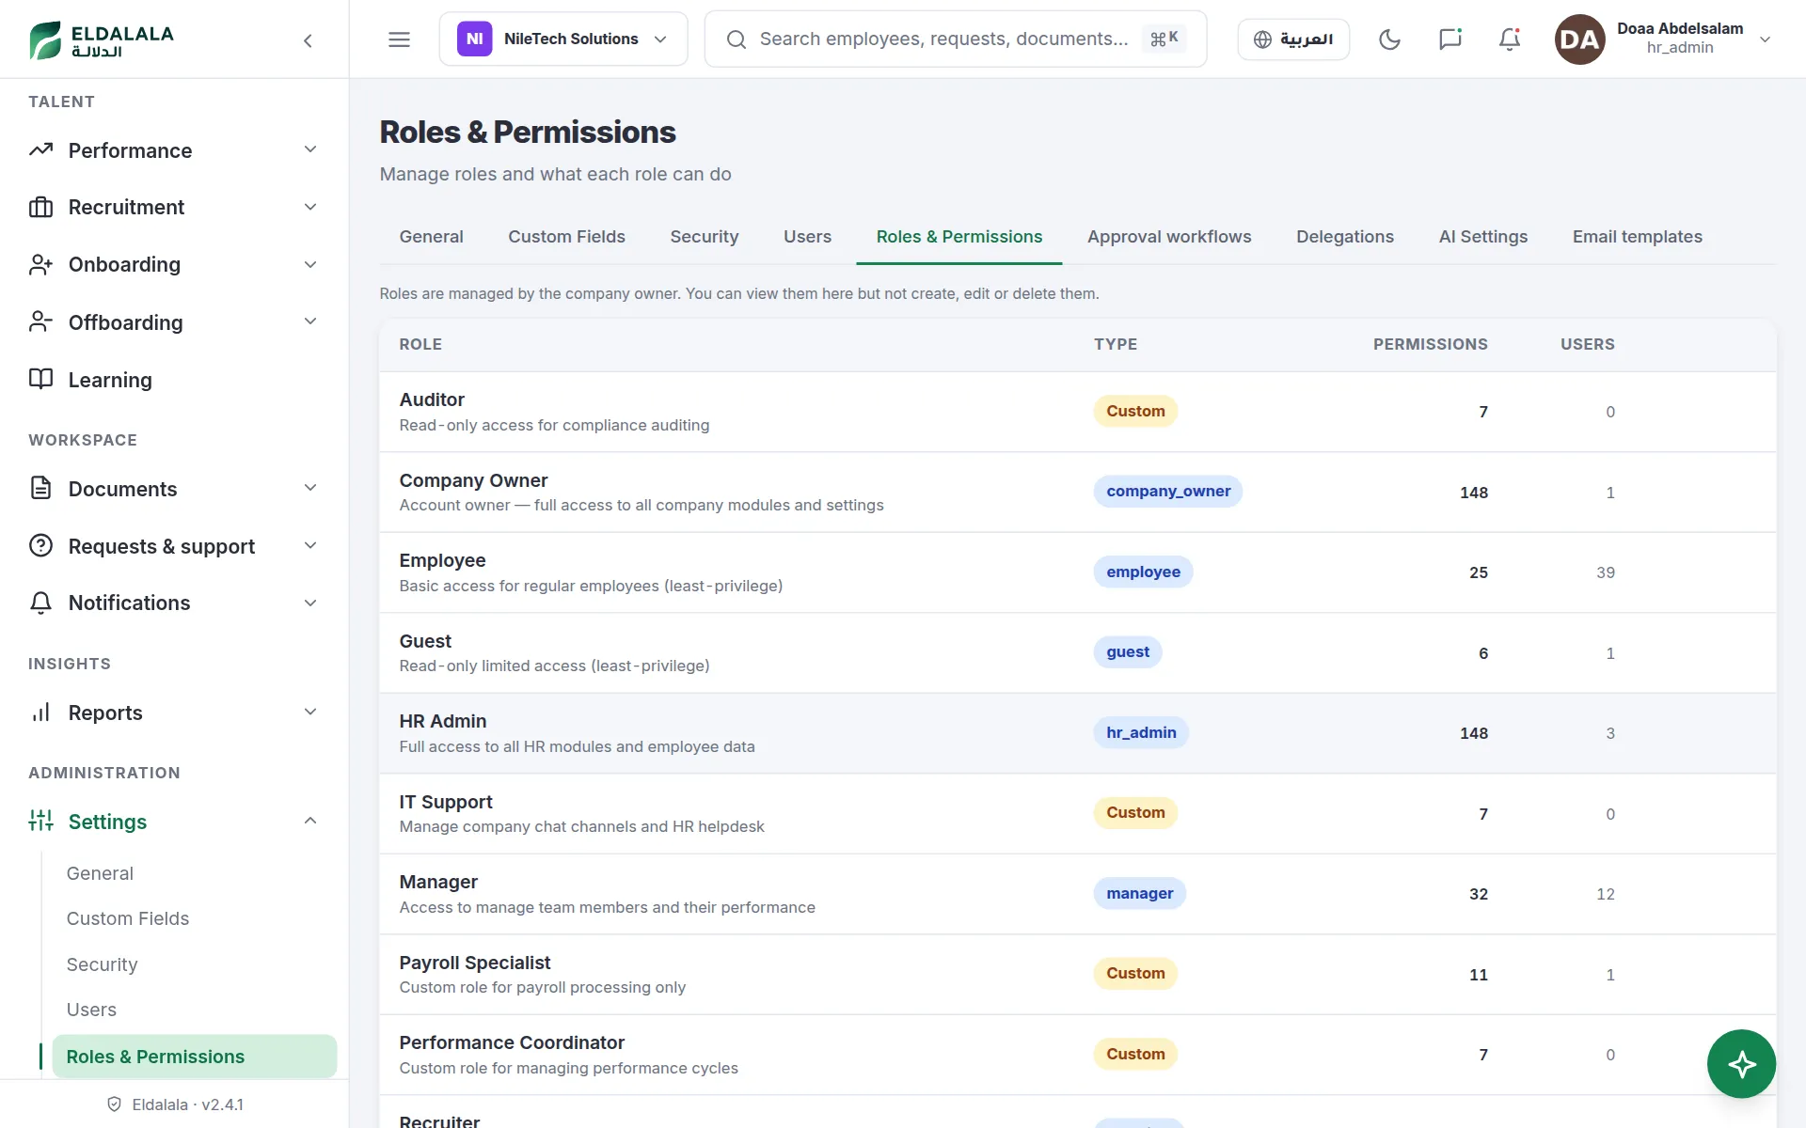The image size is (1806, 1128).
Task: Click the Performance trend icon
Action: 40,150
